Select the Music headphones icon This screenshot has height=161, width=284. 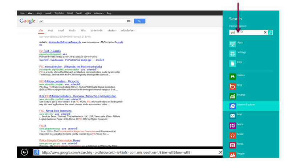tap(232, 135)
